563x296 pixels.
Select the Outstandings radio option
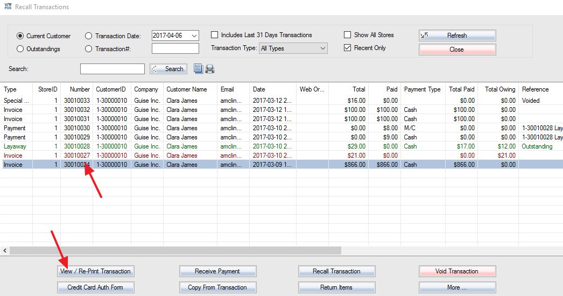coord(20,49)
